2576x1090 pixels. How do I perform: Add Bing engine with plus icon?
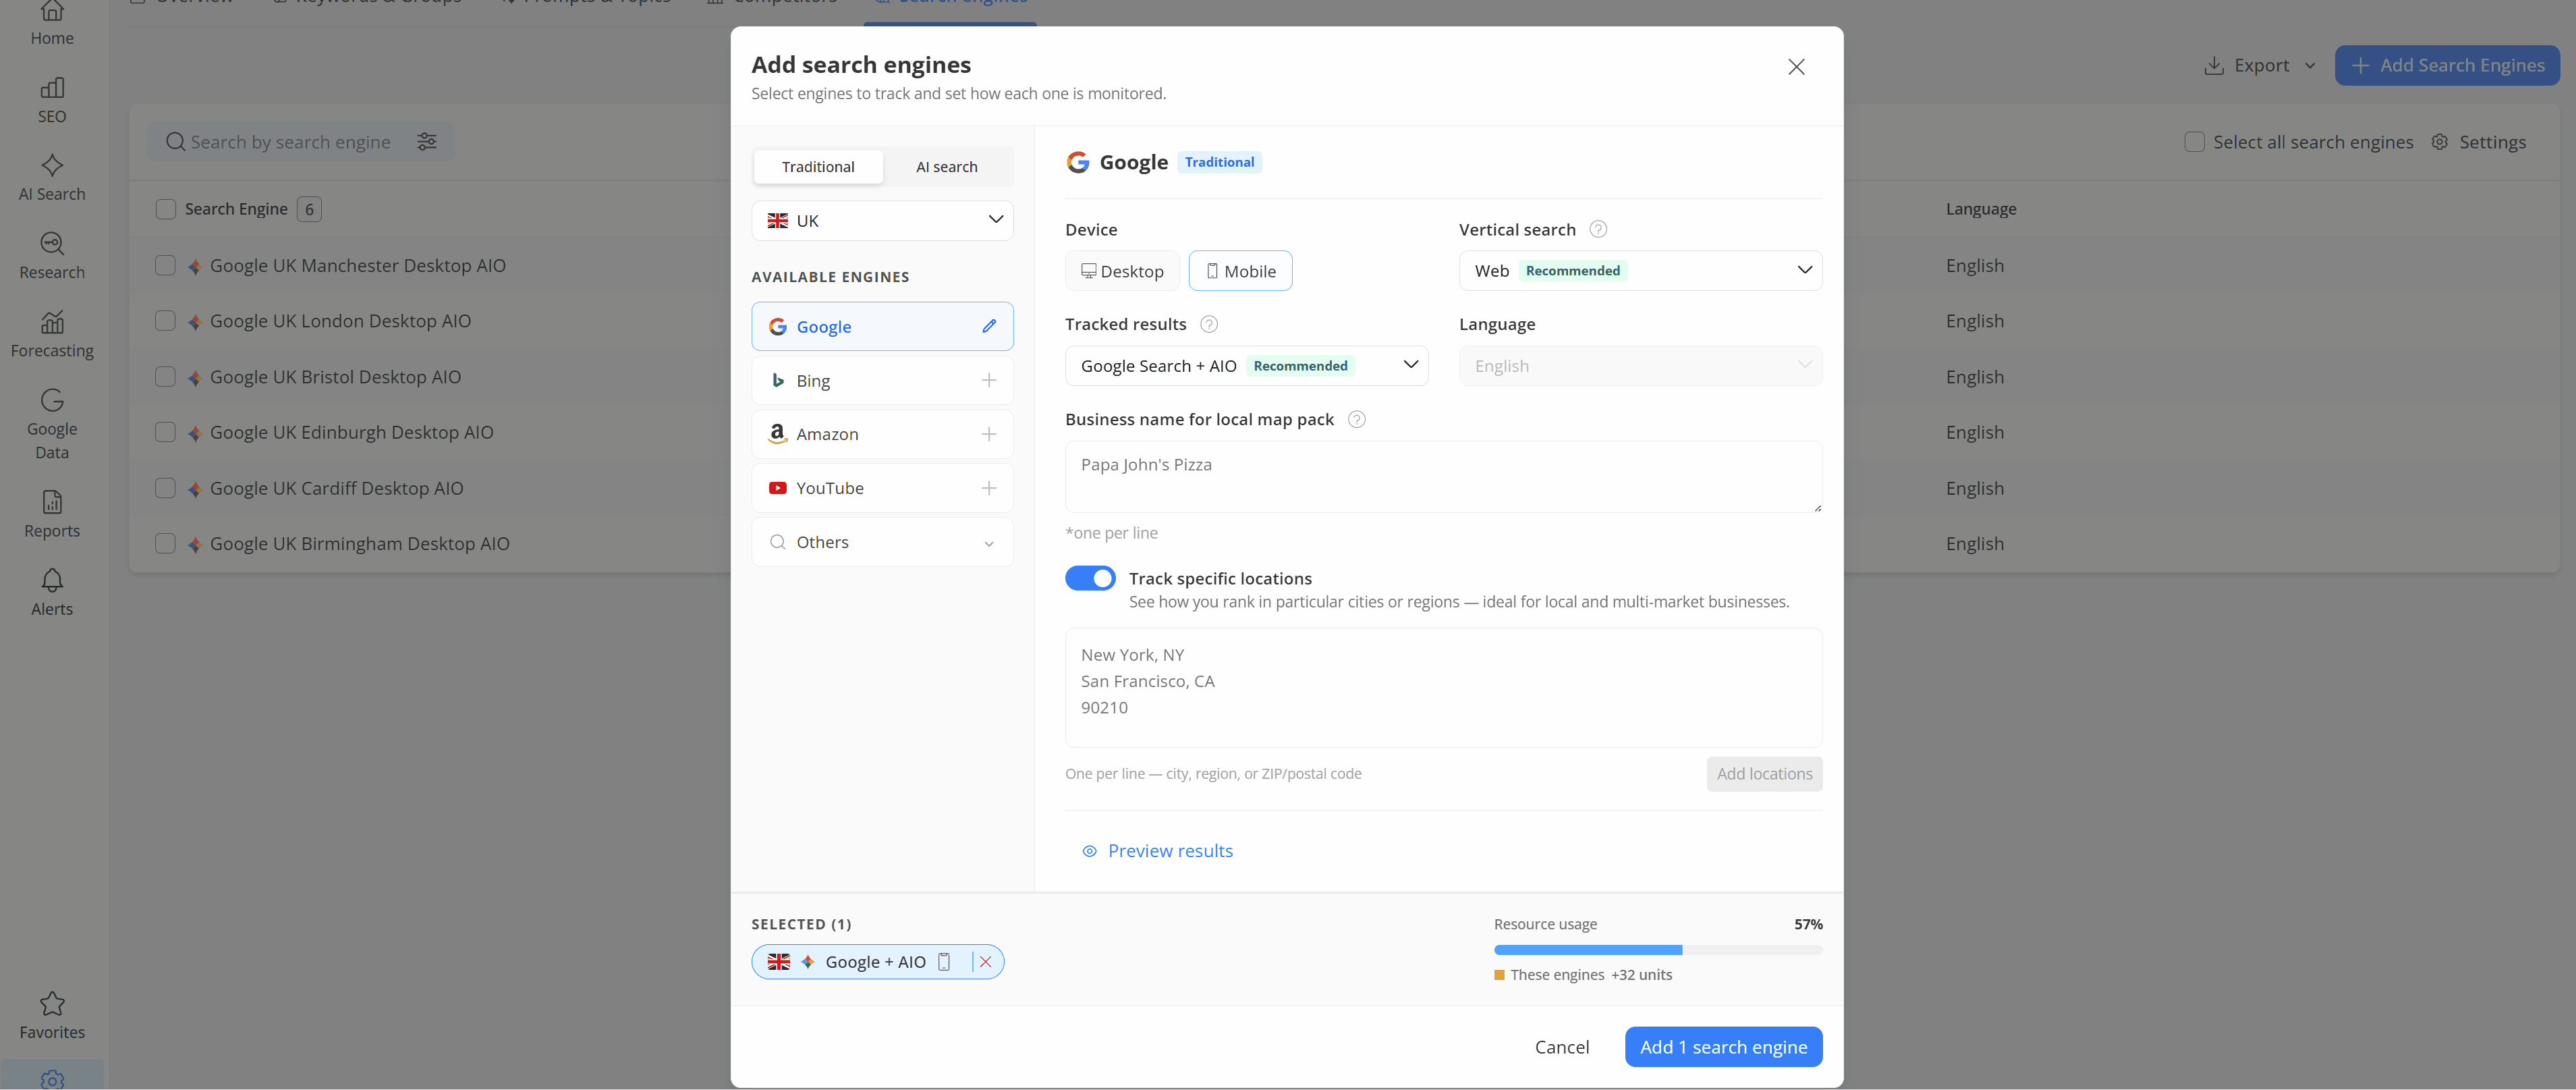pyautogui.click(x=988, y=380)
